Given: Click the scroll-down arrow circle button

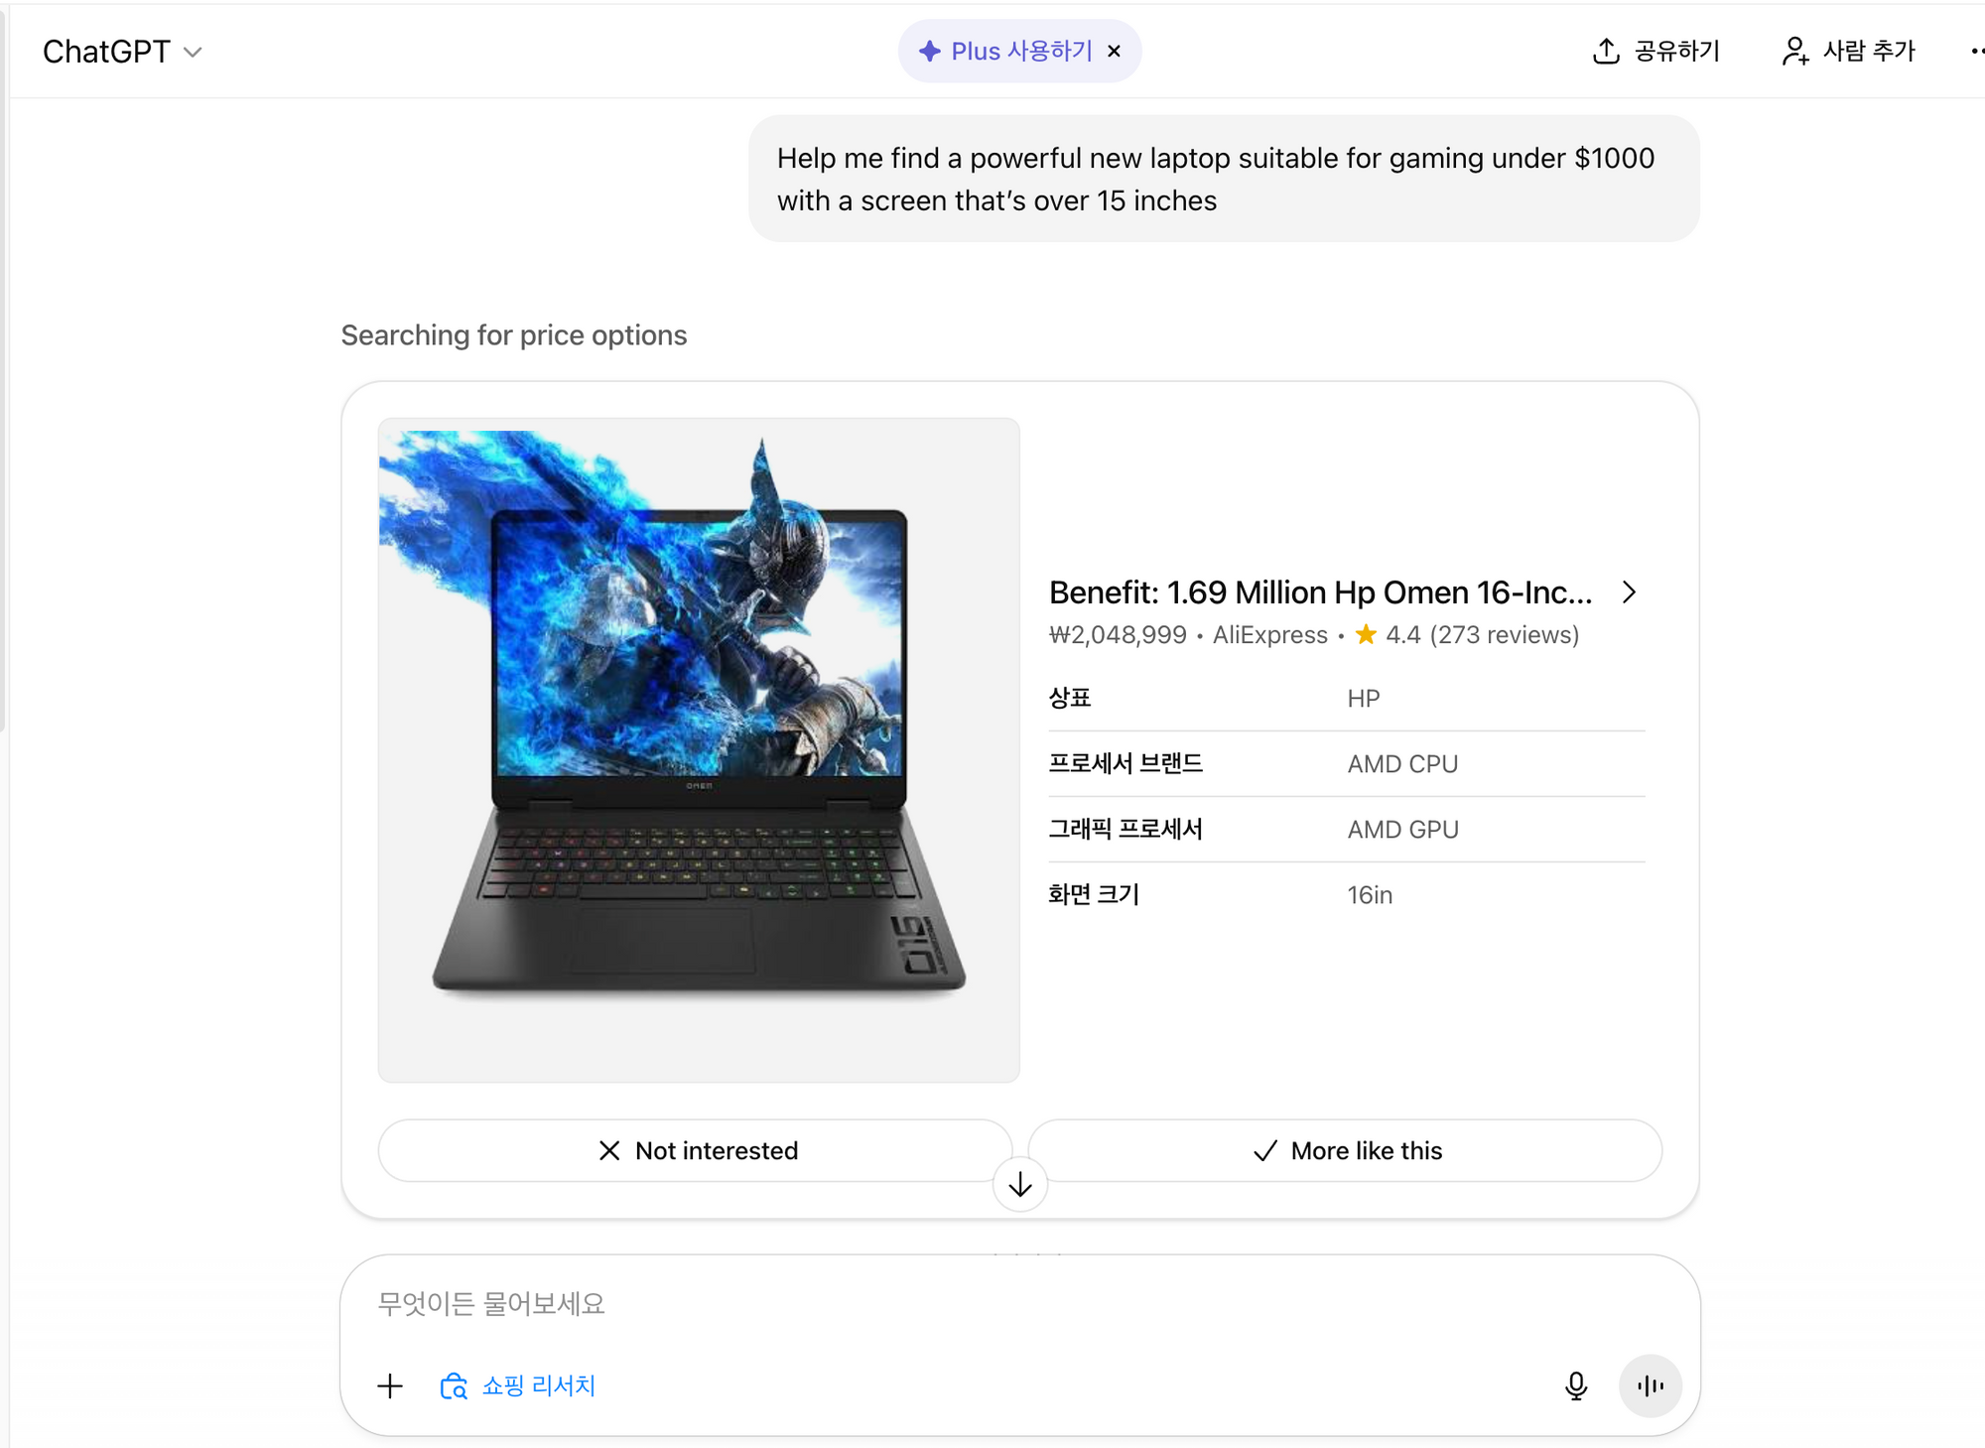Looking at the screenshot, I should [x=1020, y=1184].
